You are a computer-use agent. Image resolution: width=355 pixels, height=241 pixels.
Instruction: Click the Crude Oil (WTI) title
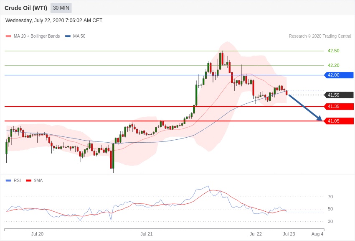point(26,8)
